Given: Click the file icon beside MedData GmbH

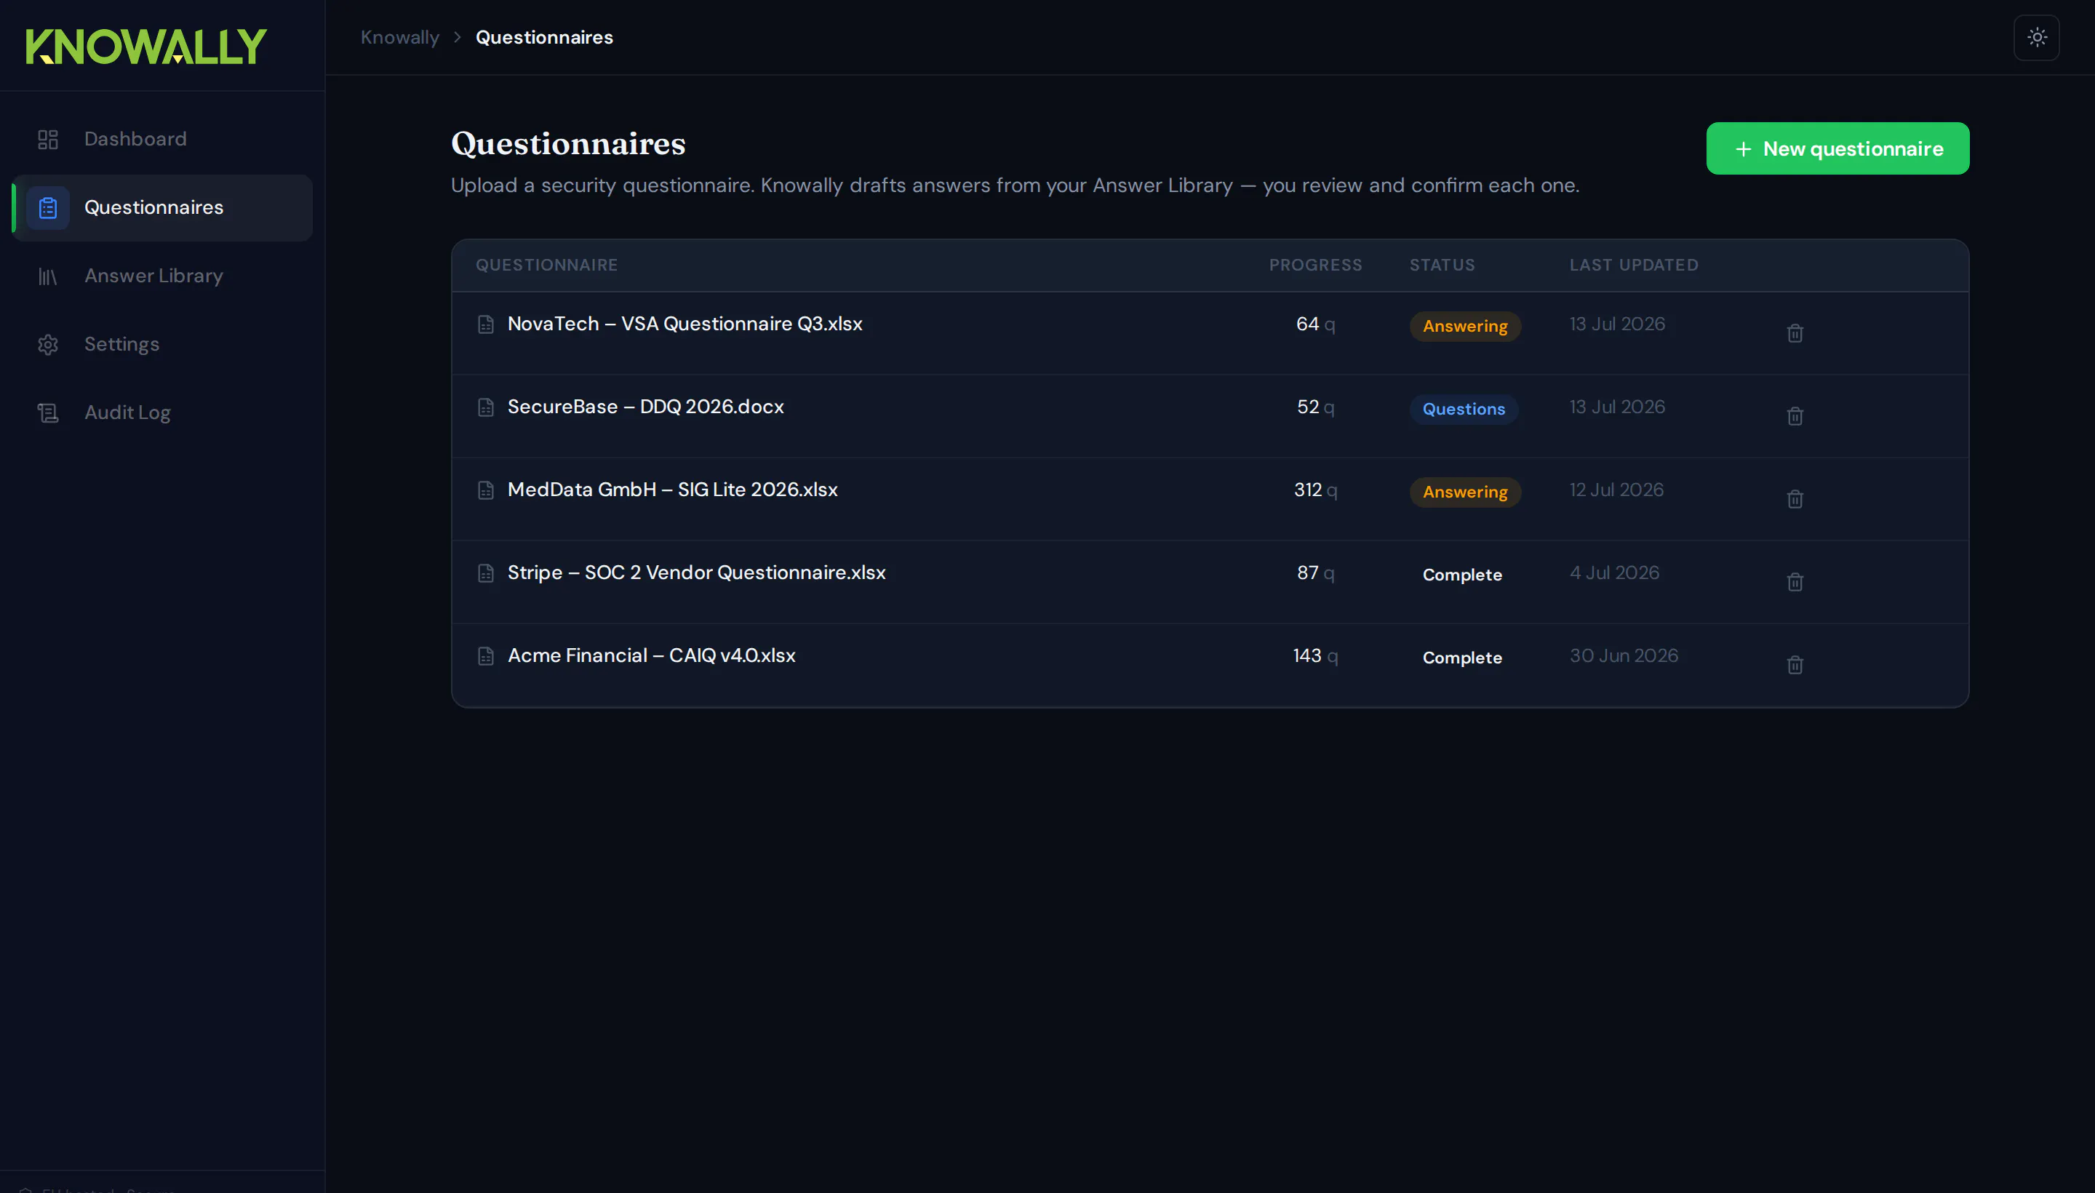Looking at the screenshot, I should pos(486,490).
